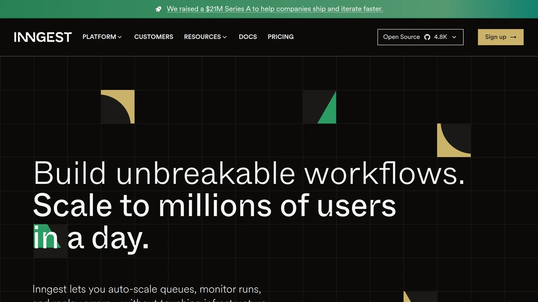Click the gold quarter-circle shape near the top

[x=117, y=106]
